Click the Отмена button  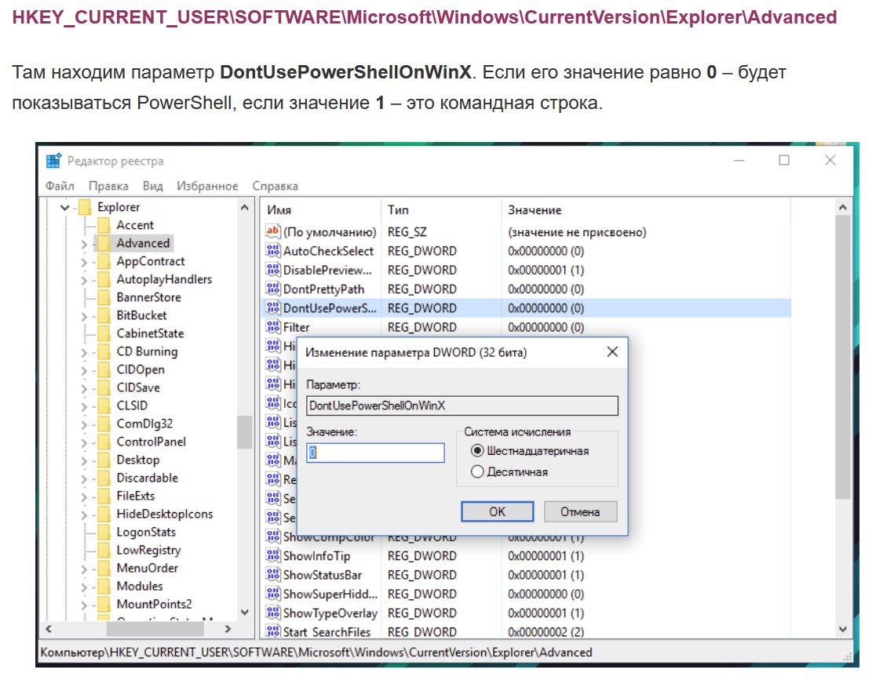(580, 511)
